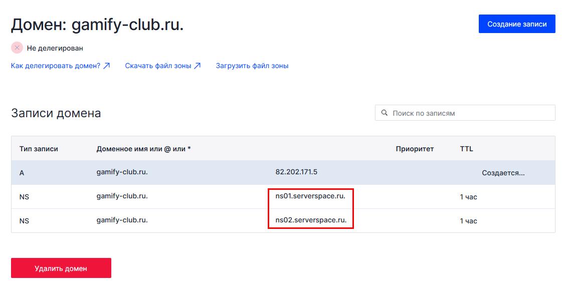The height and width of the screenshot is (287, 565).
Task: Click the arrow icon after "Как делегировать домен?"
Action: (106, 66)
